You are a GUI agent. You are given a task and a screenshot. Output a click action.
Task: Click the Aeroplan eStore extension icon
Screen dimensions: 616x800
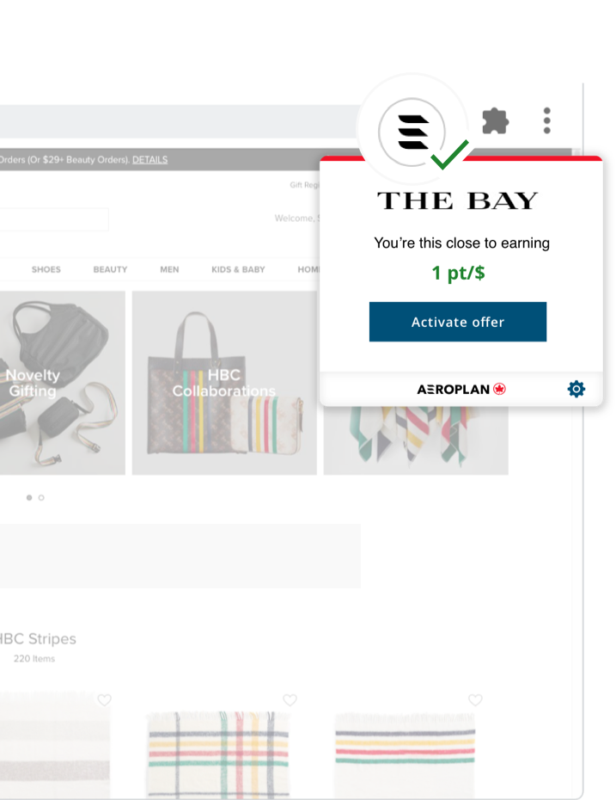[x=412, y=132]
